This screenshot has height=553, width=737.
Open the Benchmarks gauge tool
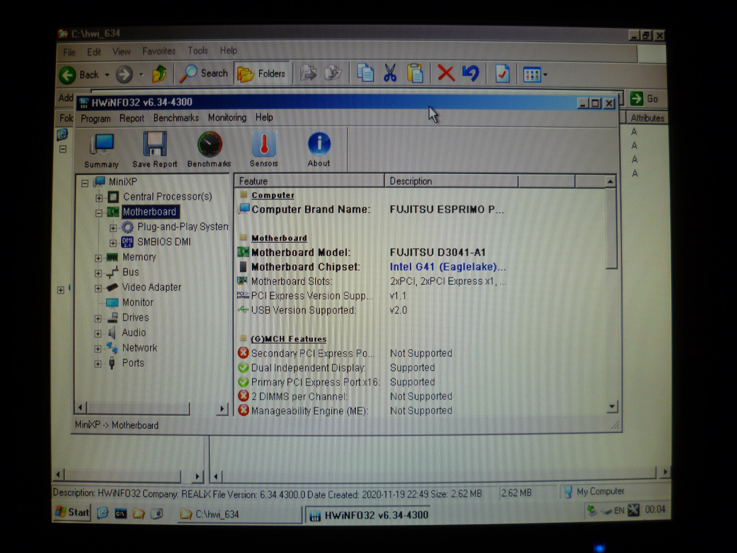tap(209, 150)
